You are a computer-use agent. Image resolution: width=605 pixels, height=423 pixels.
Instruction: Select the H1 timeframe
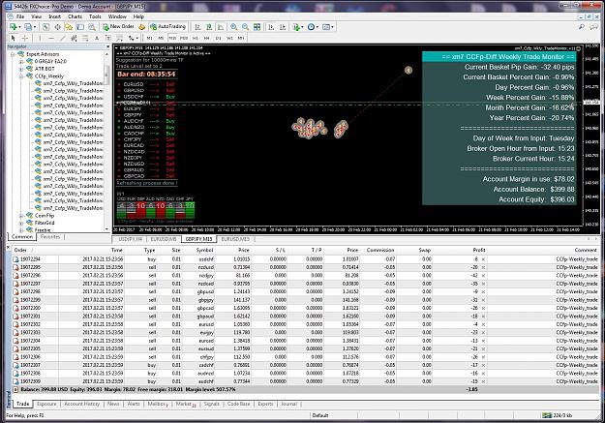196,38
